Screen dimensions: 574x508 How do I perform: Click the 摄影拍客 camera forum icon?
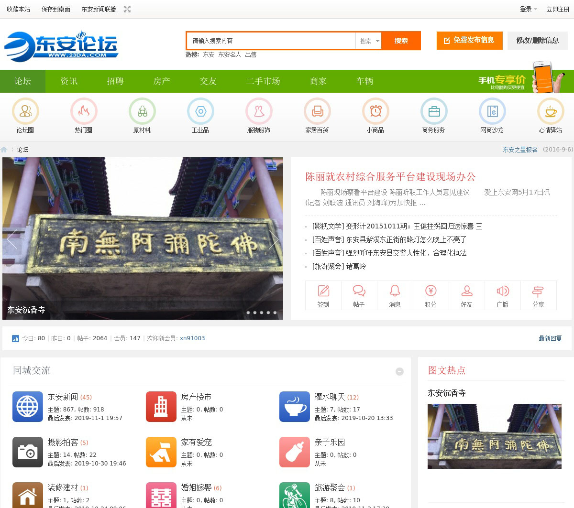point(28,452)
